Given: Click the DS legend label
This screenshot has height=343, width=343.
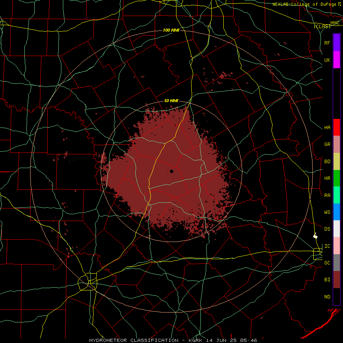Looking at the screenshot, I should (x=327, y=229).
